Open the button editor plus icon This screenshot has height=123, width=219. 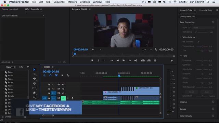172,61
